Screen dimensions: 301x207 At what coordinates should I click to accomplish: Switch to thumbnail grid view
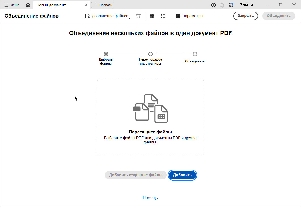pos(152,16)
